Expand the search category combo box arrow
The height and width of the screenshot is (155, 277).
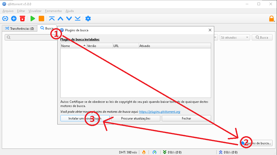(x=216, y=37)
